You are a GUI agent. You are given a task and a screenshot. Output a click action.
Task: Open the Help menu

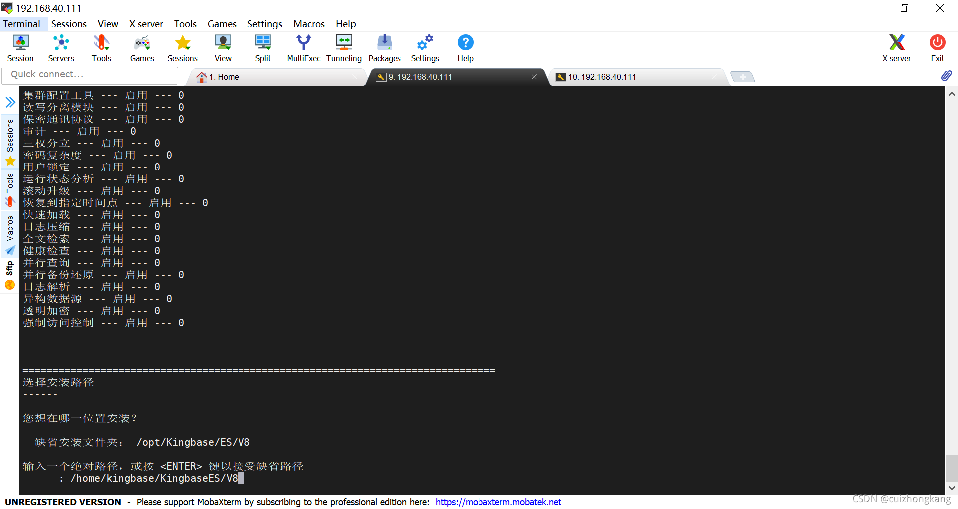(x=346, y=24)
